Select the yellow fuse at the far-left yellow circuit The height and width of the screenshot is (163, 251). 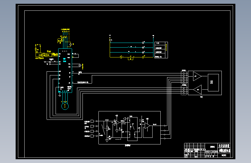click(36, 49)
